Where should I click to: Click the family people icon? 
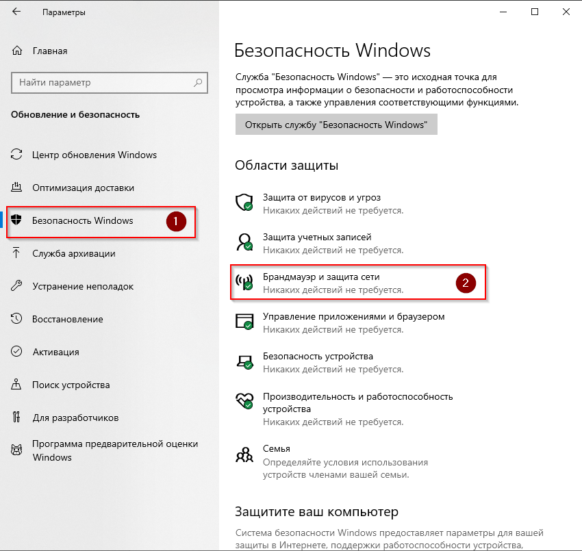click(244, 454)
